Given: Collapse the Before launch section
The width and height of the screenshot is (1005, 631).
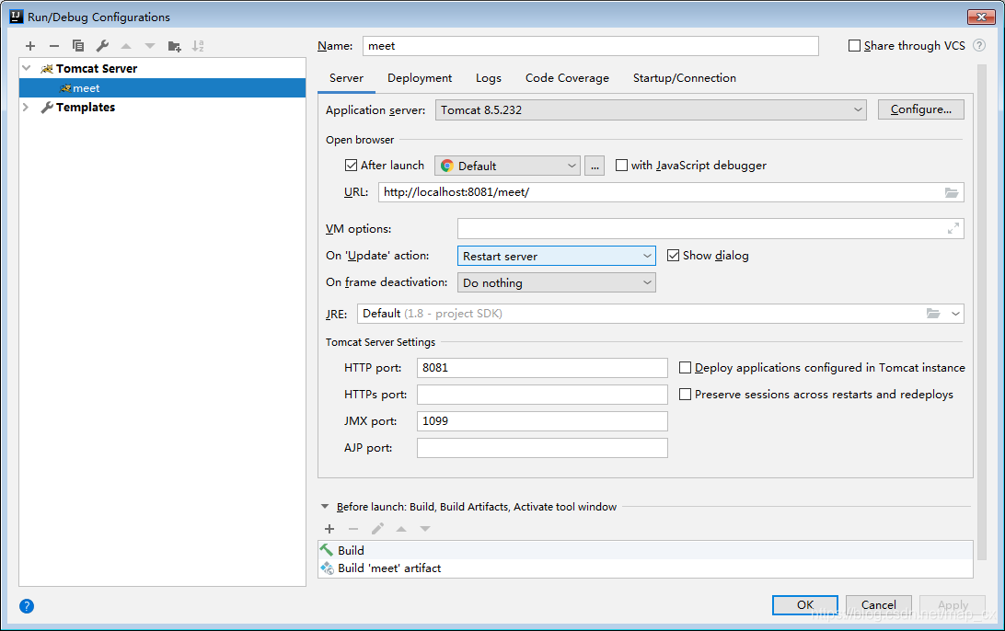Looking at the screenshot, I should tap(325, 506).
